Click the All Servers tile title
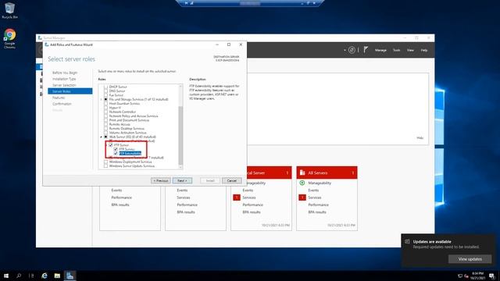Image resolution: width=500 pixels, height=281 pixels. click(x=318, y=173)
